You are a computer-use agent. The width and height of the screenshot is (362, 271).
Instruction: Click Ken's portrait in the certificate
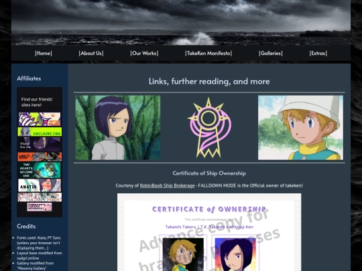235,254
